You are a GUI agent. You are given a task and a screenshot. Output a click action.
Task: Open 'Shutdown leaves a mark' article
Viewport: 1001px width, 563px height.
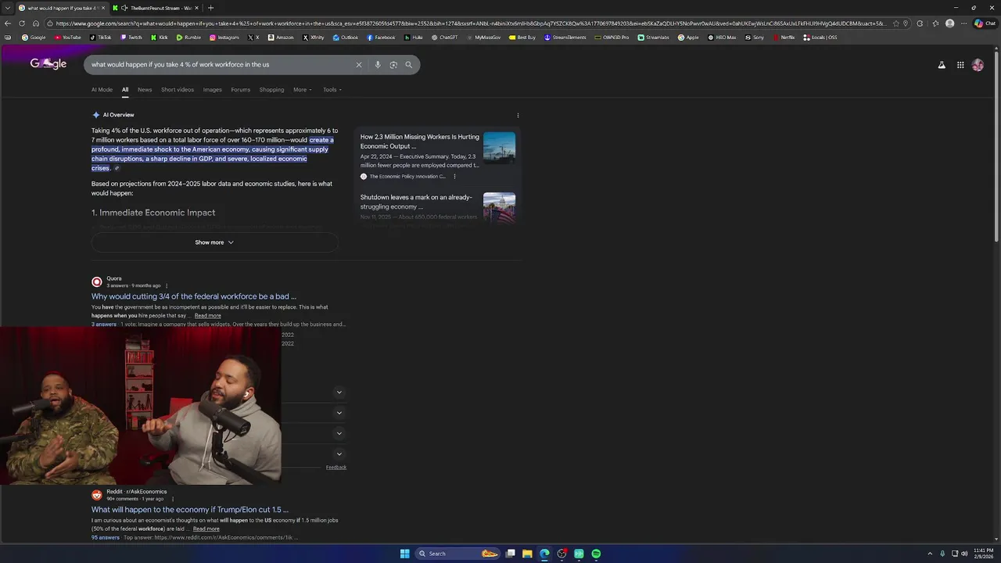pos(416,203)
